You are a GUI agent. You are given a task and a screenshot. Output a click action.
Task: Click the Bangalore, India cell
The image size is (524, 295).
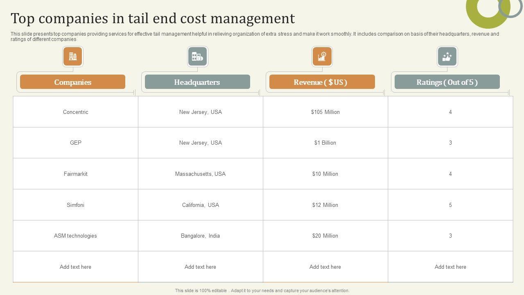pos(200,236)
